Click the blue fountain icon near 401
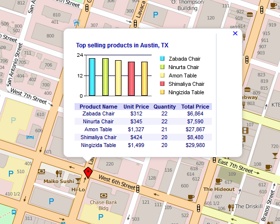Image resolution: width=280 pixels, height=224 pixels. click(x=77, y=23)
